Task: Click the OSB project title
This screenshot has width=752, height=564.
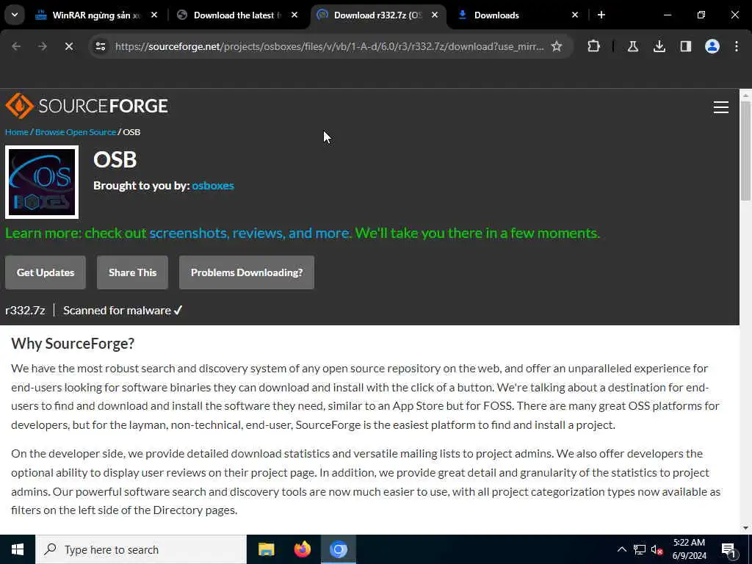Action: coord(115,159)
